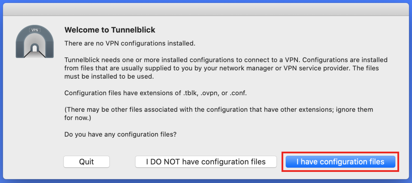Quit Tunnelblick using the Quit button
The image size is (412, 183).
86,162
